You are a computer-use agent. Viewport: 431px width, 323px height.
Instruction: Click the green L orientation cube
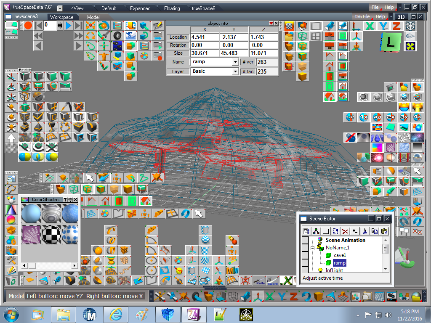(x=390, y=42)
